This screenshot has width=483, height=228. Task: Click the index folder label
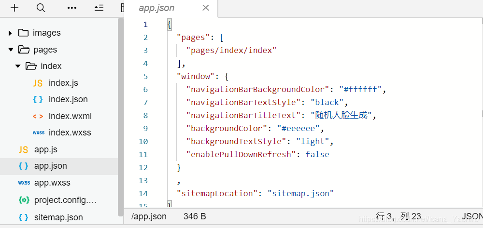(x=51, y=66)
